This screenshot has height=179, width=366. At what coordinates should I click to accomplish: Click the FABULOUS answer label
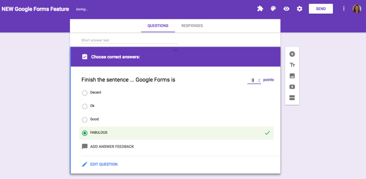pos(99,132)
